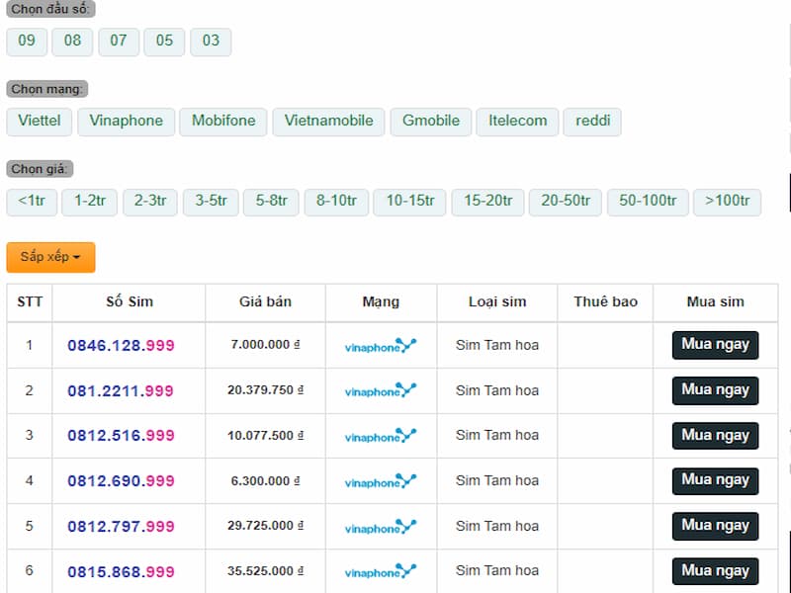Choose price range <1tr

tap(32, 202)
